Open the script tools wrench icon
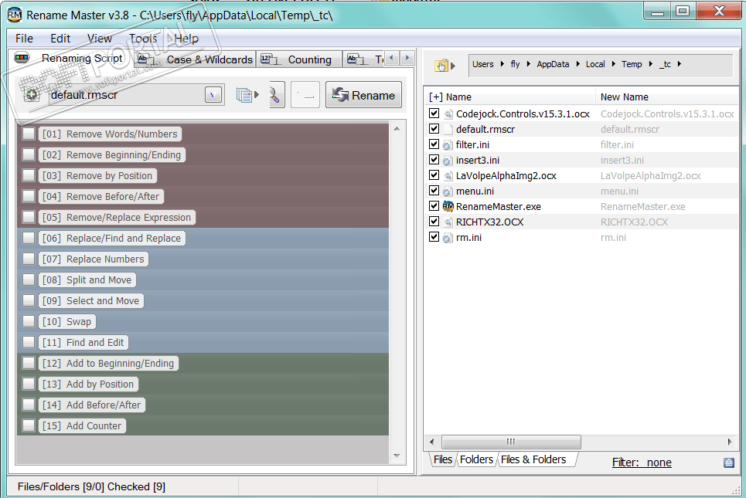This screenshot has height=498, width=746. pyautogui.click(x=277, y=94)
